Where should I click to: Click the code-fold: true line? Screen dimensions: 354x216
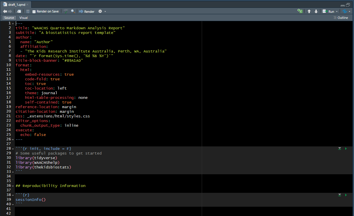click(42, 79)
